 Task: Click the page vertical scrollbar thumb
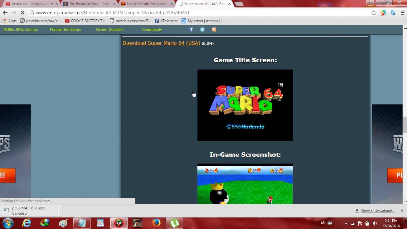coord(405,125)
